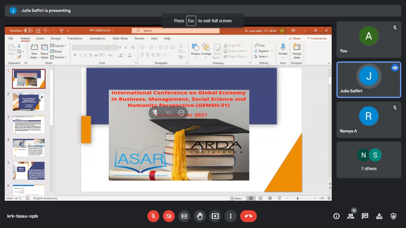Open Design Ideas
406x228 pixels.
click(x=297, y=51)
